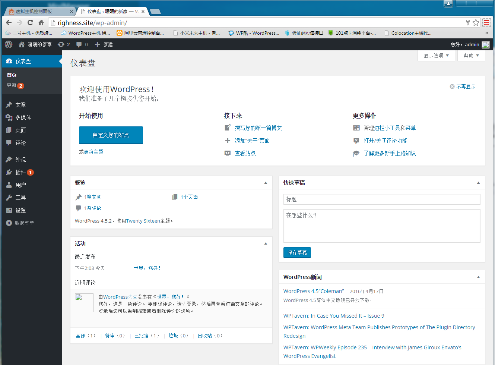
Task: Click 撰写您的第一篇博文 link
Action: tap(258, 128)
